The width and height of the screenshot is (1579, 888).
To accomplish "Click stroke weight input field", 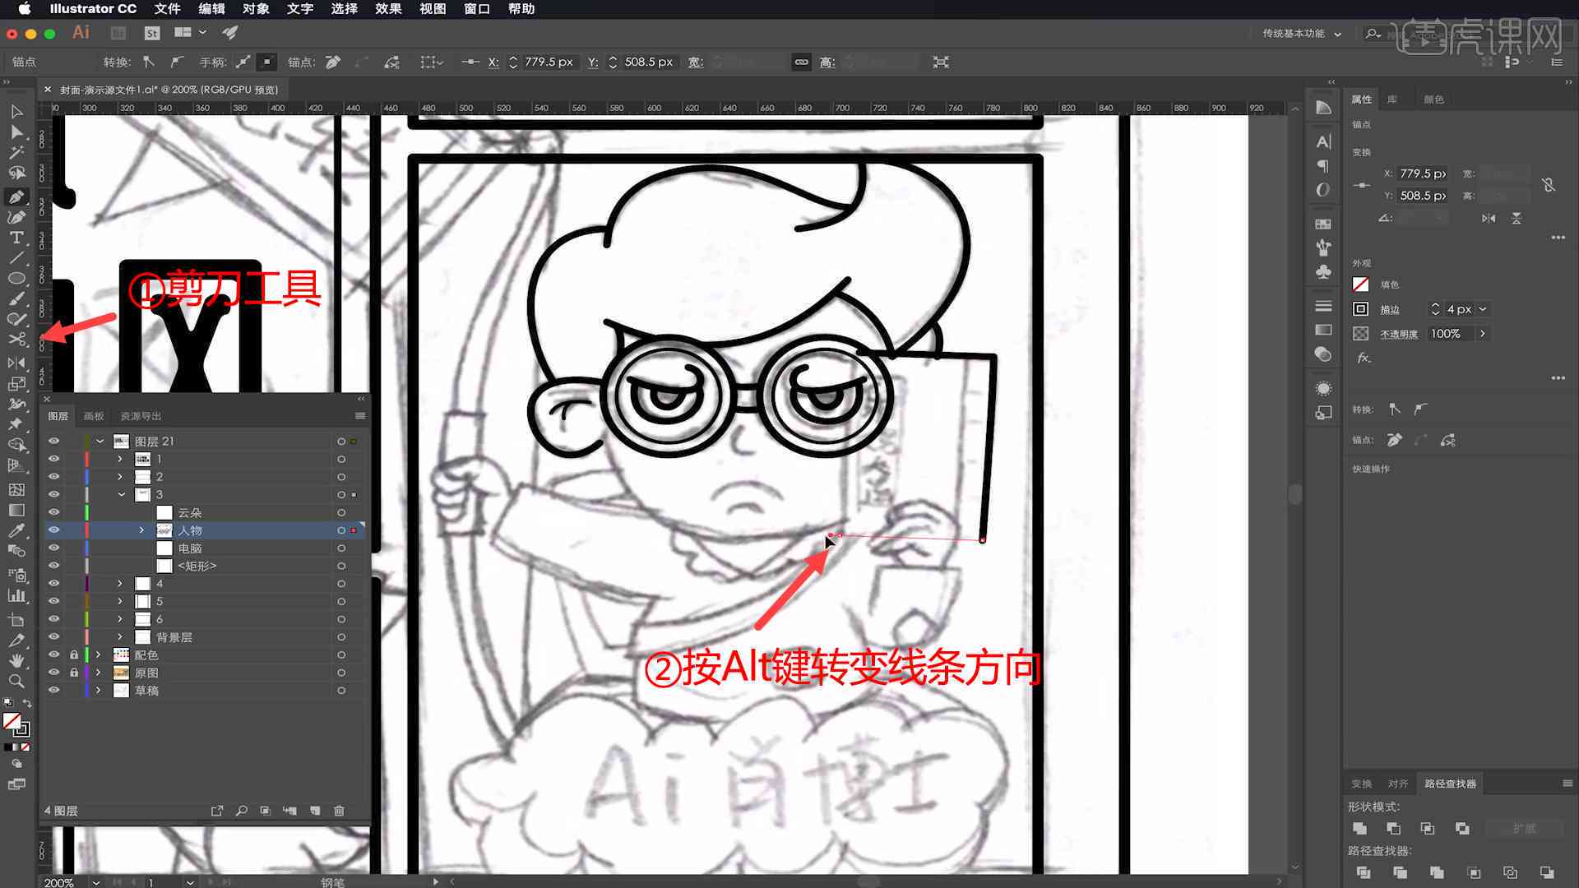I will point(1460,308).
